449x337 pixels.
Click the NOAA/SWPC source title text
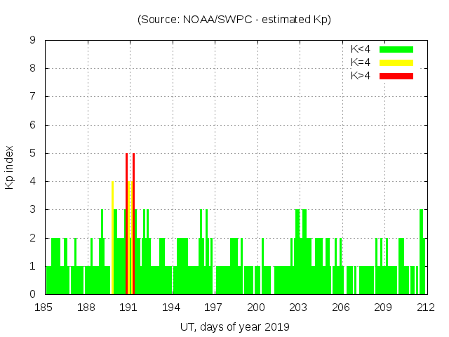point(234,20)
